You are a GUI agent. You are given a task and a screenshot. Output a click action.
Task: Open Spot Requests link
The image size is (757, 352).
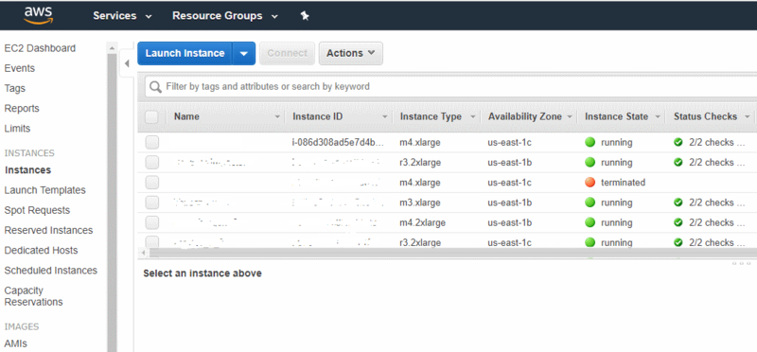37,210
